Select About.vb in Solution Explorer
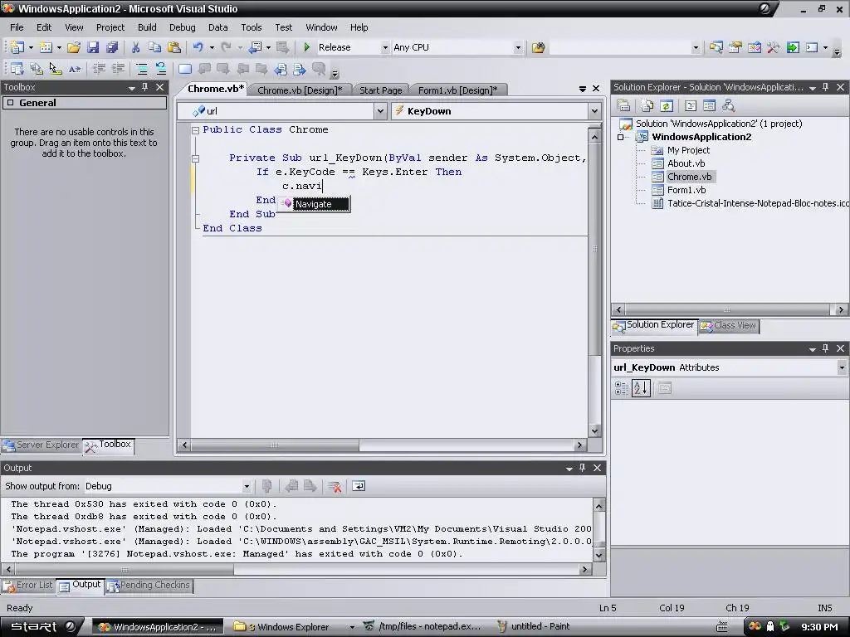 tap(686, 163)
